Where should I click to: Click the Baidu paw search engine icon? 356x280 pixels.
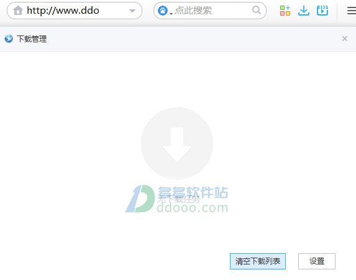click(x=163, y=11)
